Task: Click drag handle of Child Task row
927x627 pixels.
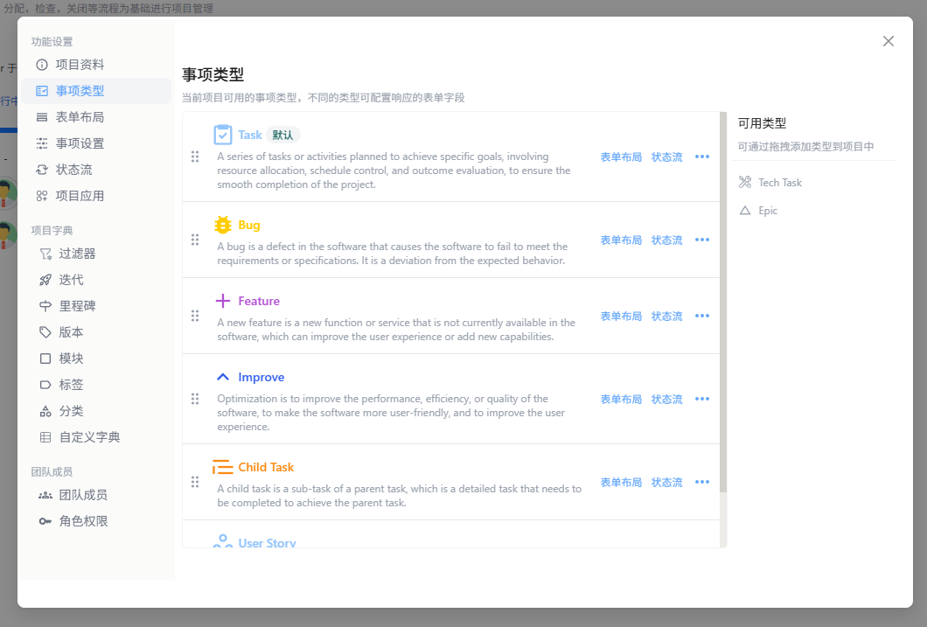Action: tap(195, 482)
